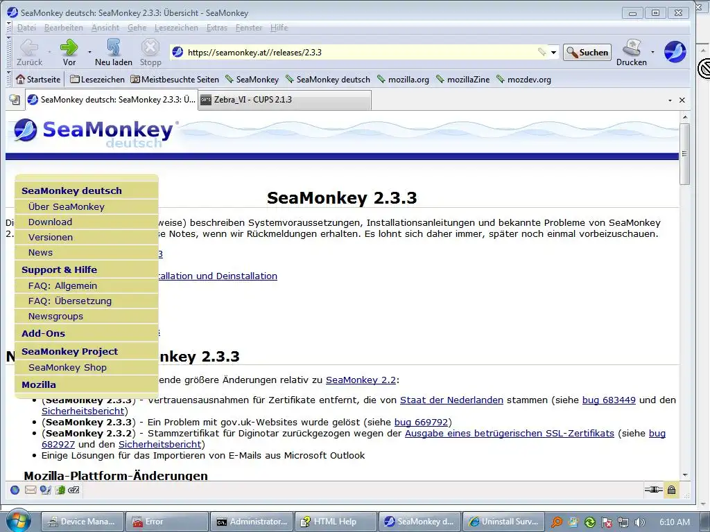Open the list-all-tabs dropdown arrow
Image resolution: width=710 pixels, height=532 pixels.
pos(670,100)
